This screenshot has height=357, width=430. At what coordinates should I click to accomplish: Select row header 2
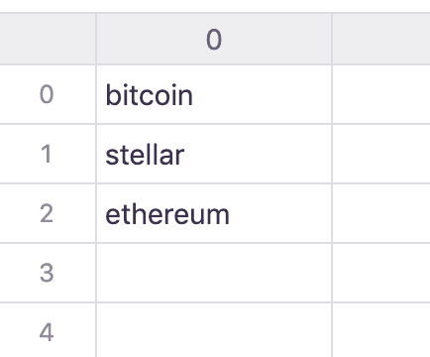tap(48, 213)
